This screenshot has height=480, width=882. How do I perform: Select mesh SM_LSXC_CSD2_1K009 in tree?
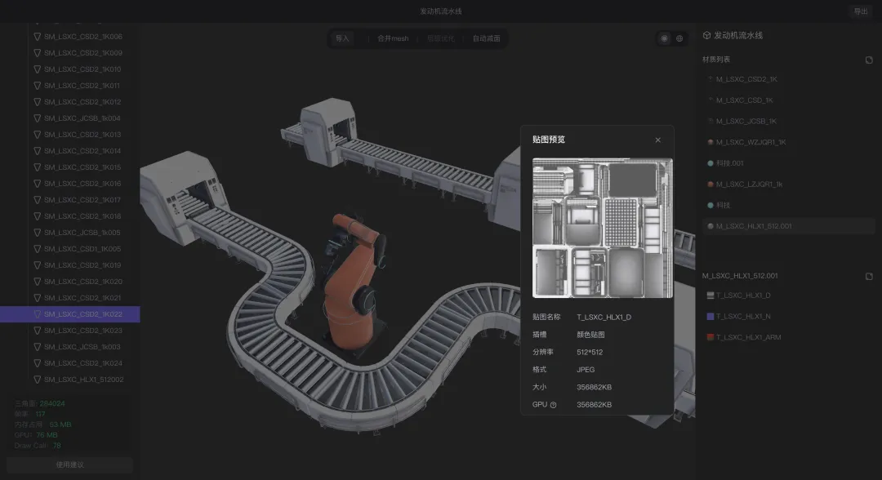pos(83,53)
